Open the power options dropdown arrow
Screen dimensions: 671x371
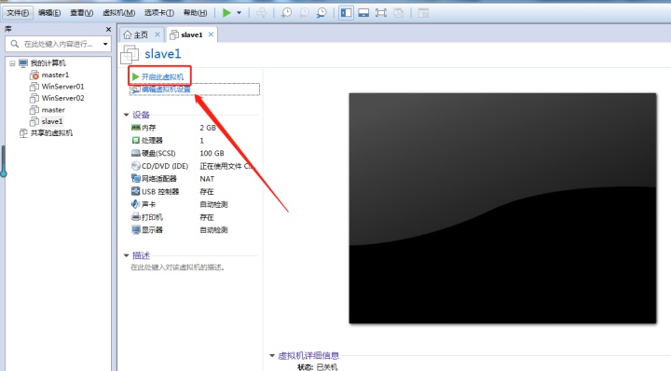[x=239, y=13]
